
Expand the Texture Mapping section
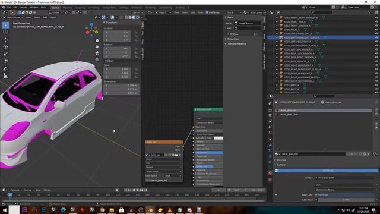[x=236, y=44]
